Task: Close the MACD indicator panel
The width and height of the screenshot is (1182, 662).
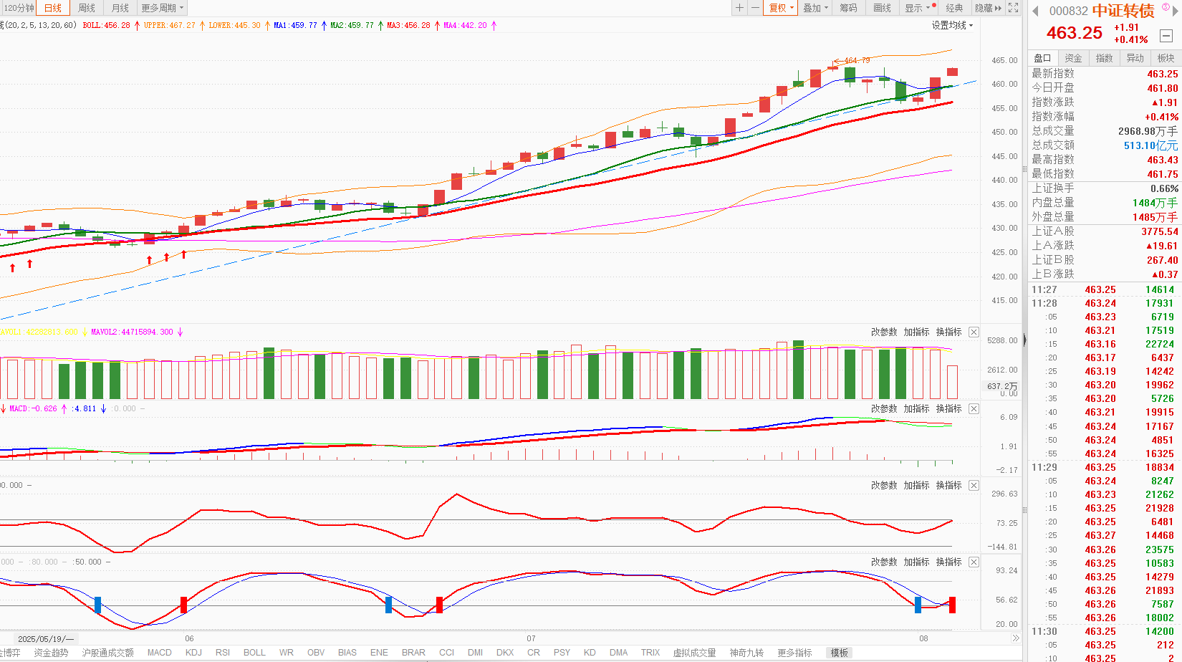Action: click(974, 408)
